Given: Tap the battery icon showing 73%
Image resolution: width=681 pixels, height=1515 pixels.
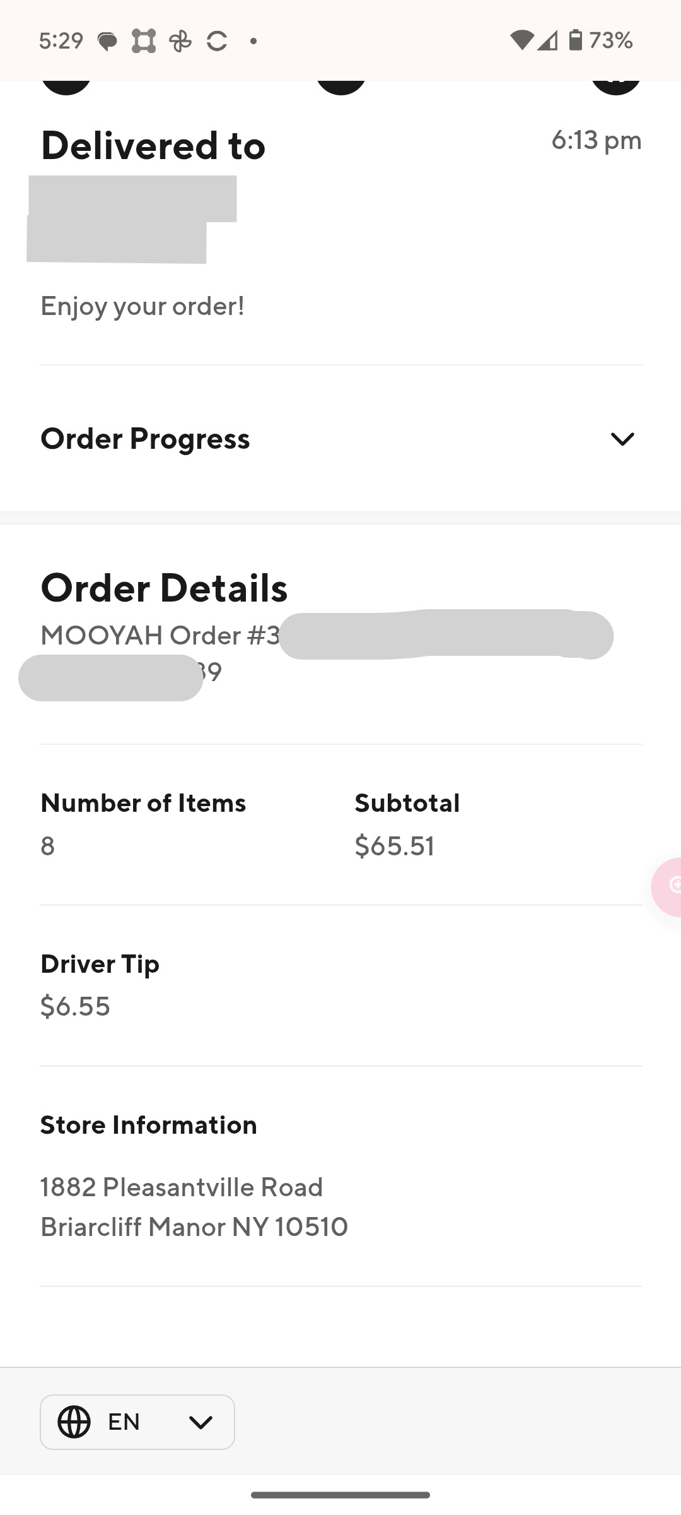Looking at the screenshot, I should [x=575, y=40].
